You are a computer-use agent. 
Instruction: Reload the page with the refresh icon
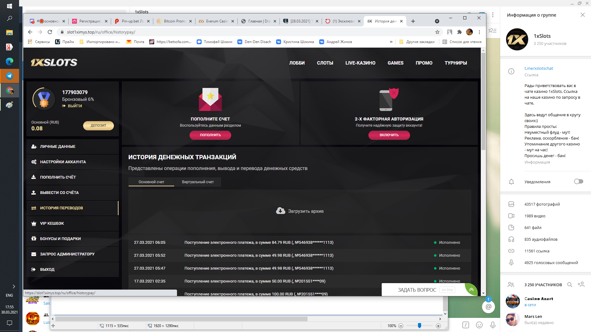point(50,32)
